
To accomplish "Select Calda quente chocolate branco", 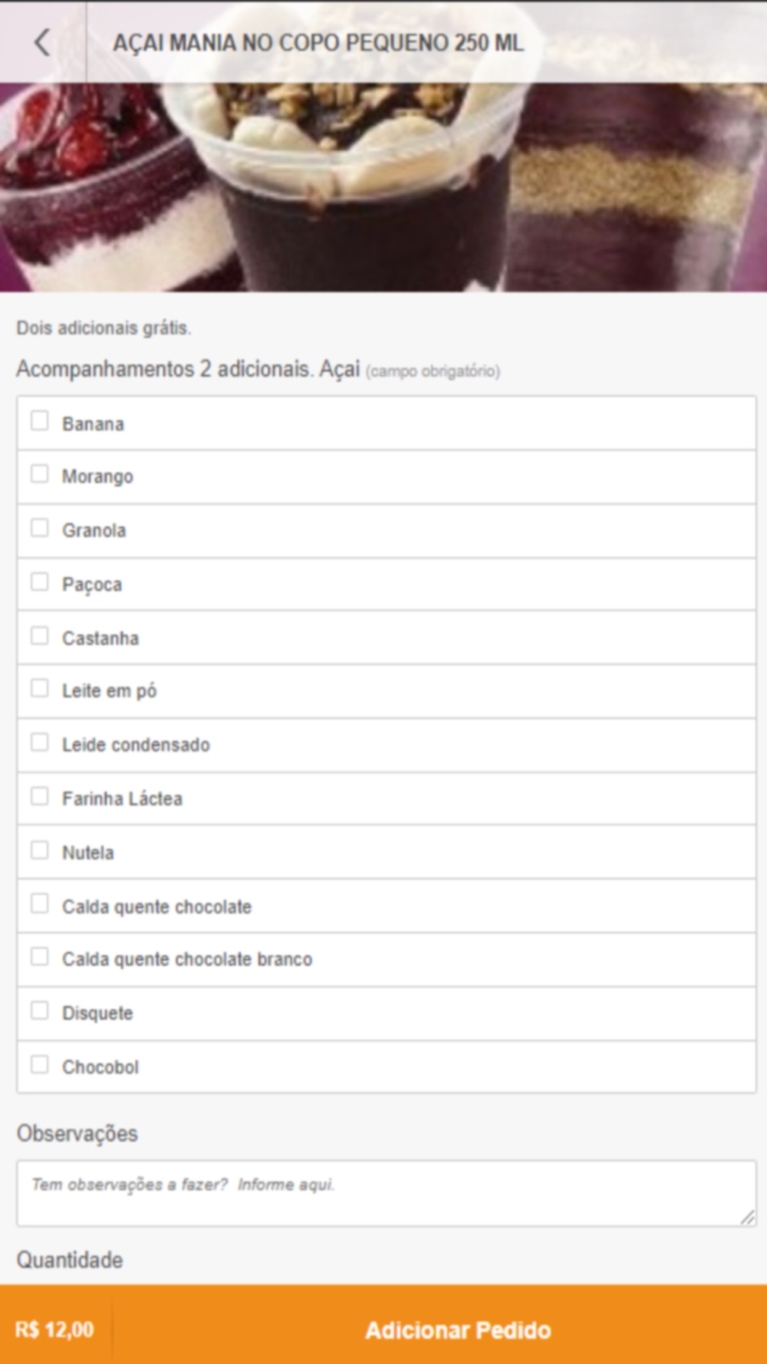I will 40,957.
